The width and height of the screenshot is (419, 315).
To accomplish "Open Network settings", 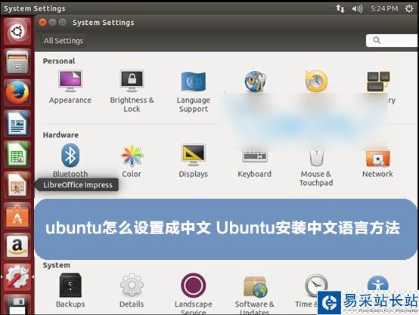I will pyautogui.click(x=377, y=164).
